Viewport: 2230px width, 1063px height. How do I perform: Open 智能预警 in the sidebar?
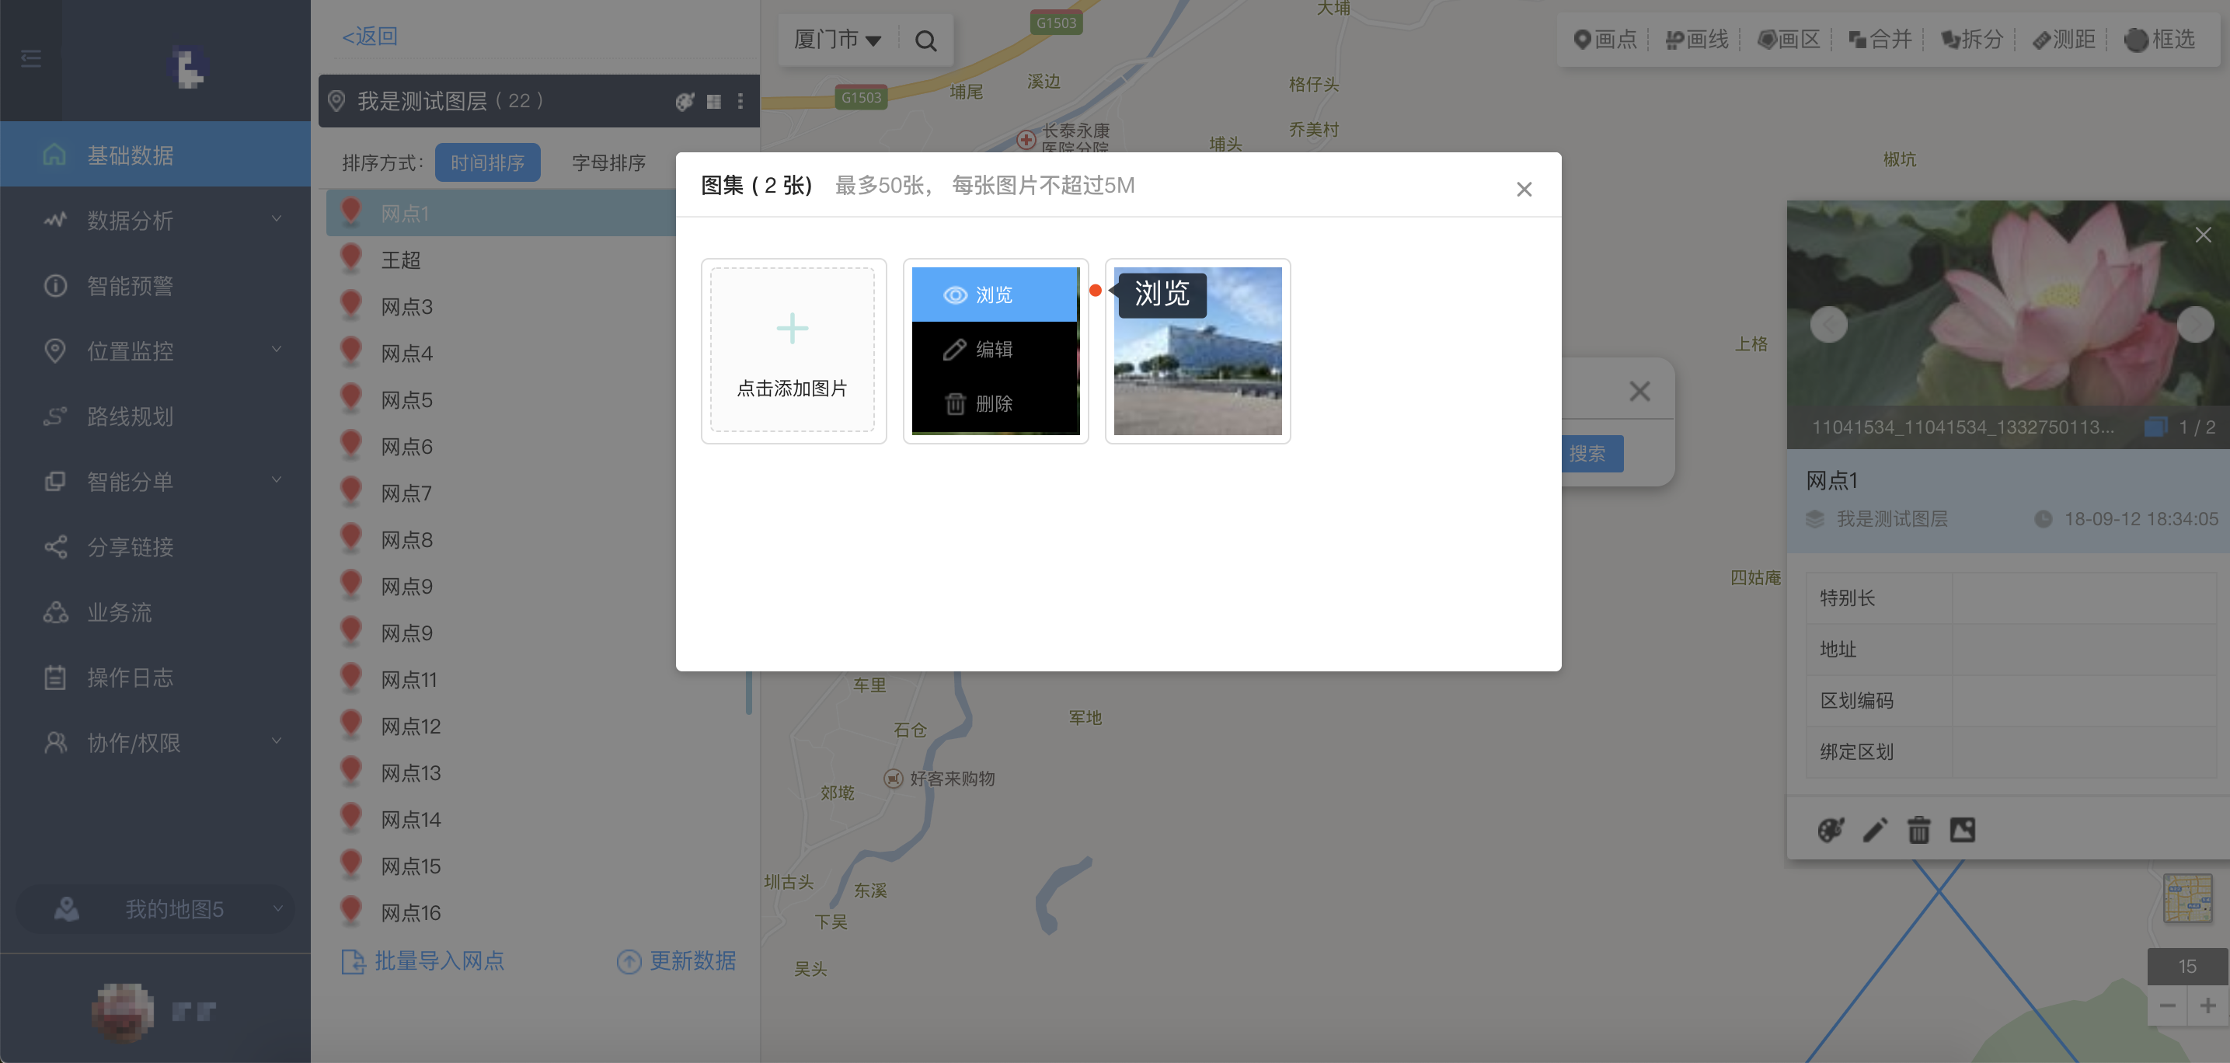155,286
